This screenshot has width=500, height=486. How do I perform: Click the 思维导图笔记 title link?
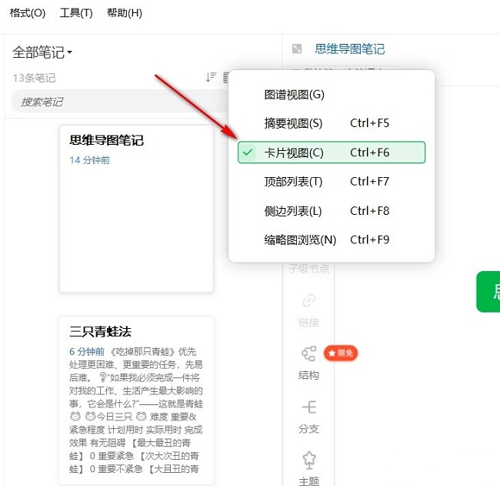(x=350, y=49)
